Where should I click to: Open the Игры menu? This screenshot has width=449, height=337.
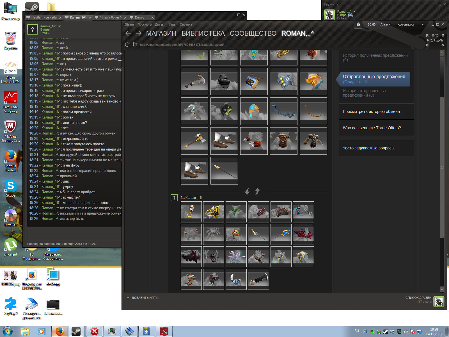[x=172, y=24]
